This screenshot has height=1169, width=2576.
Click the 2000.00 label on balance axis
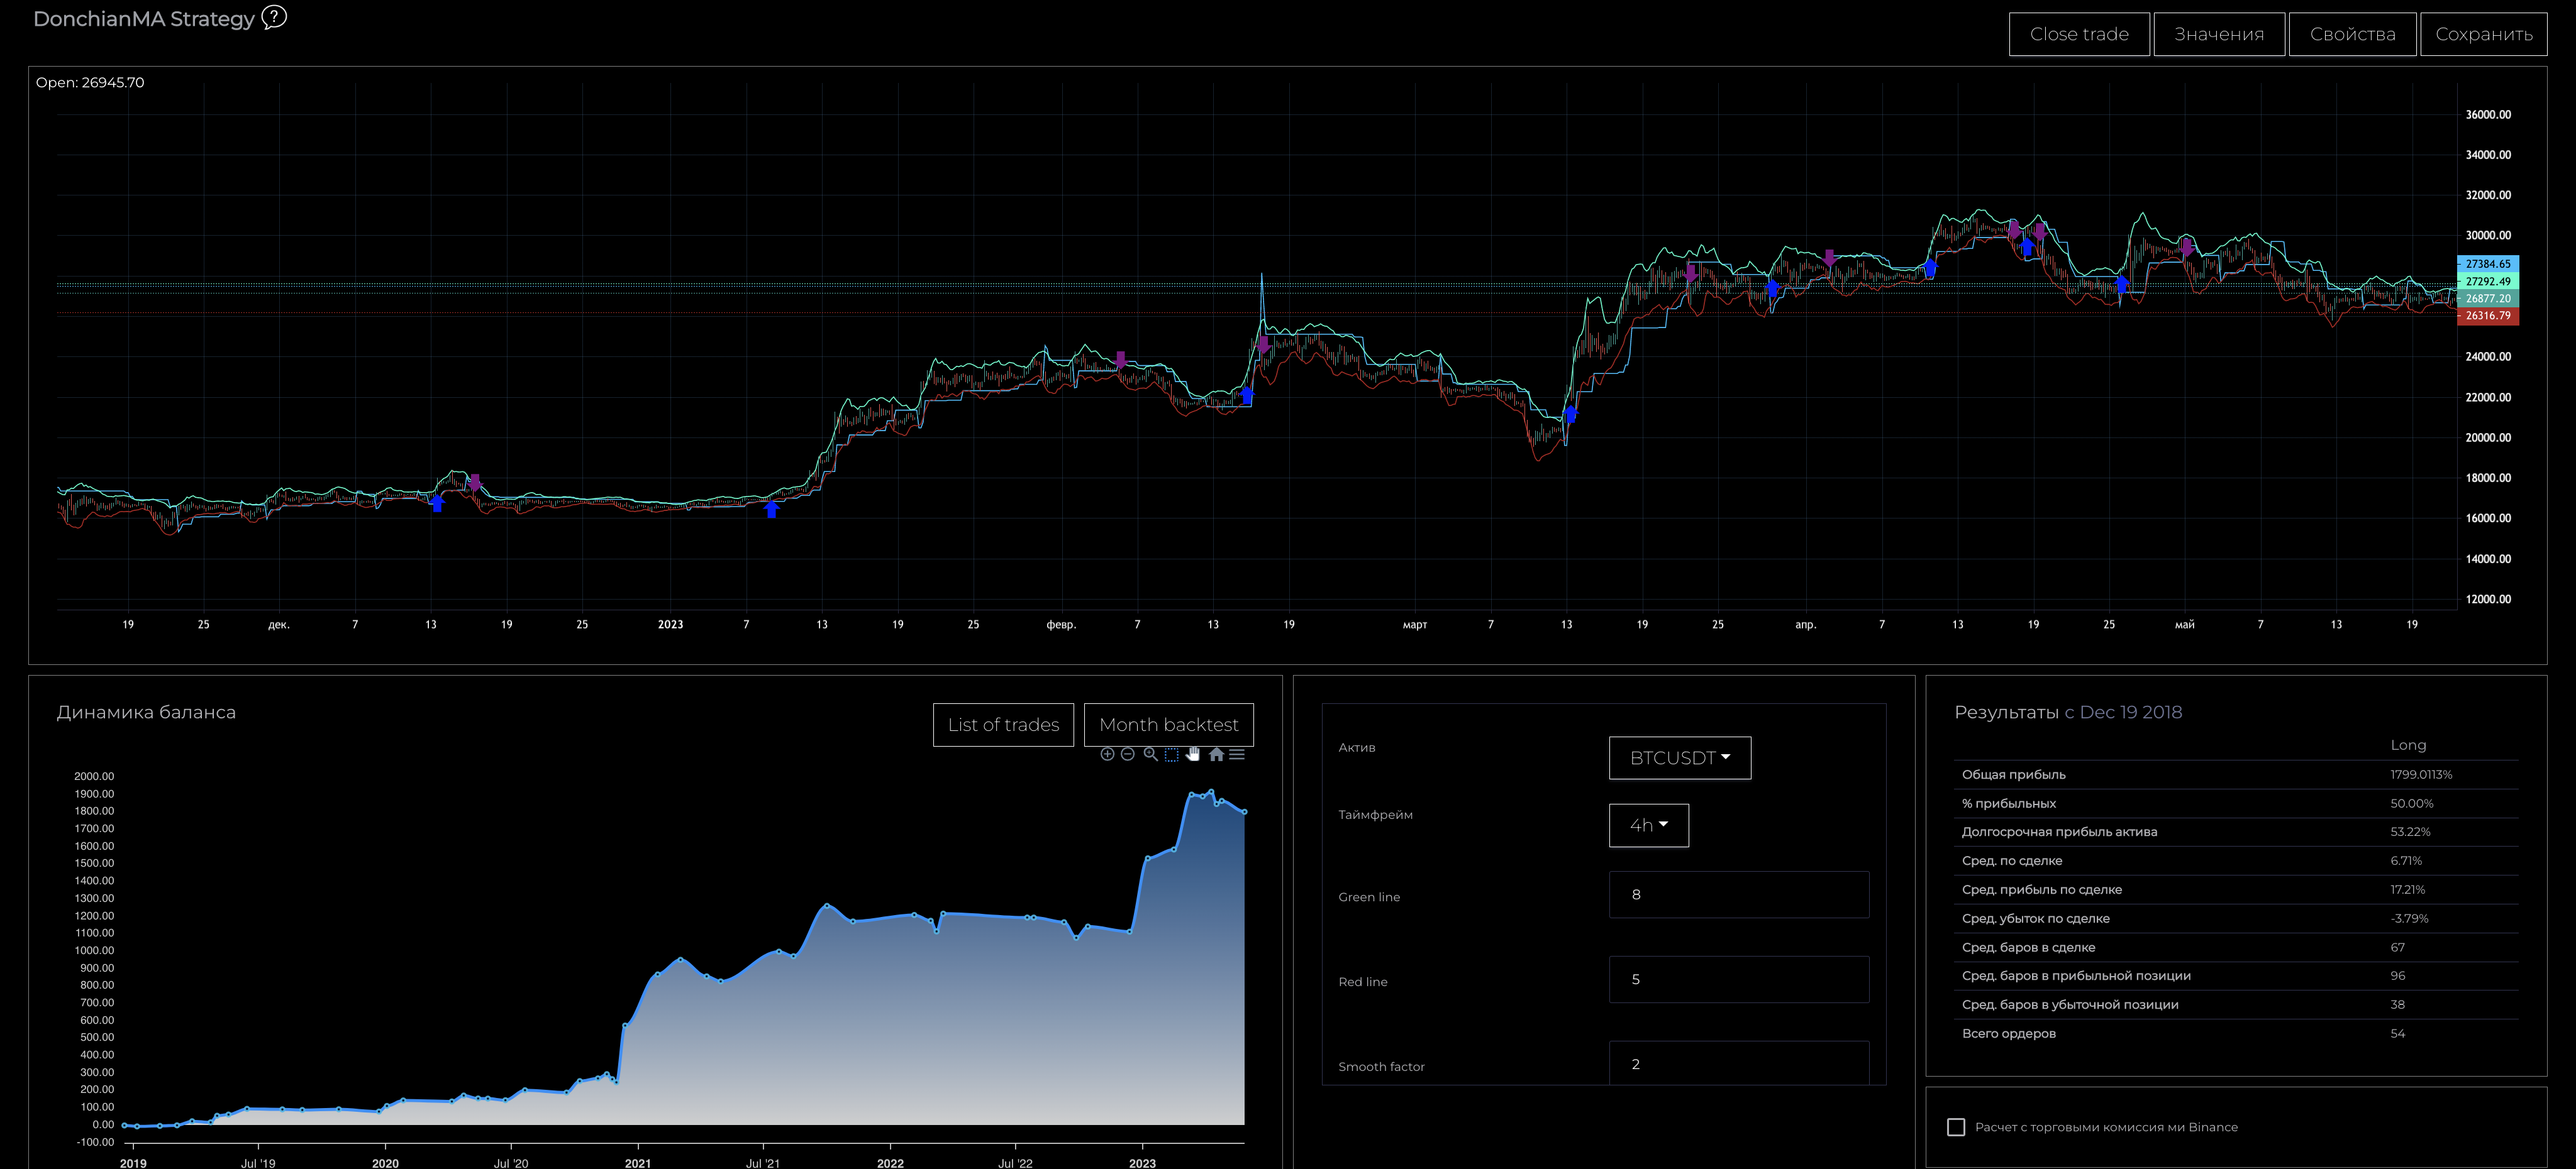point(94,776)
